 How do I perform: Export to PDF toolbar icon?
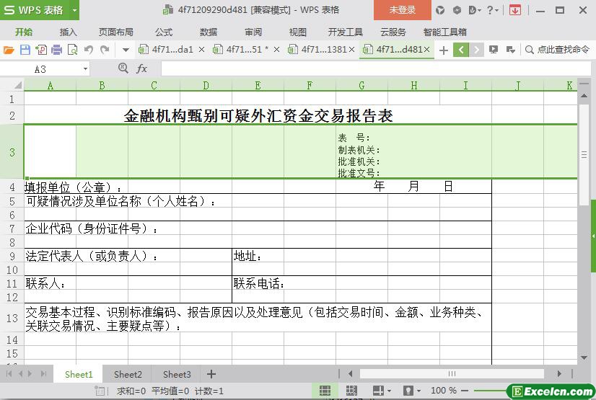point(41,50)
